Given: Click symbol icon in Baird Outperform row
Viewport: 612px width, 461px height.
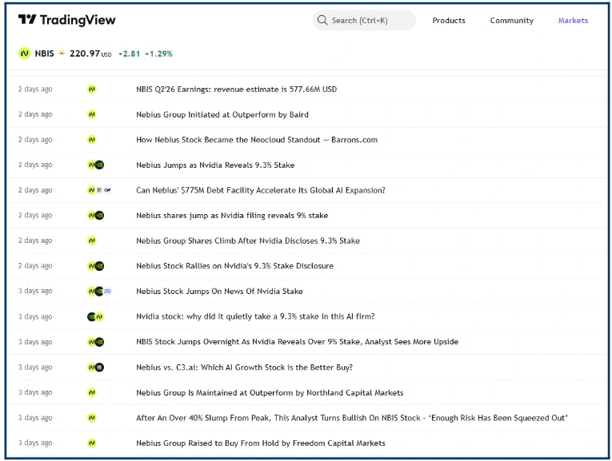Looking at the screenshot, I should pos(92,114).
